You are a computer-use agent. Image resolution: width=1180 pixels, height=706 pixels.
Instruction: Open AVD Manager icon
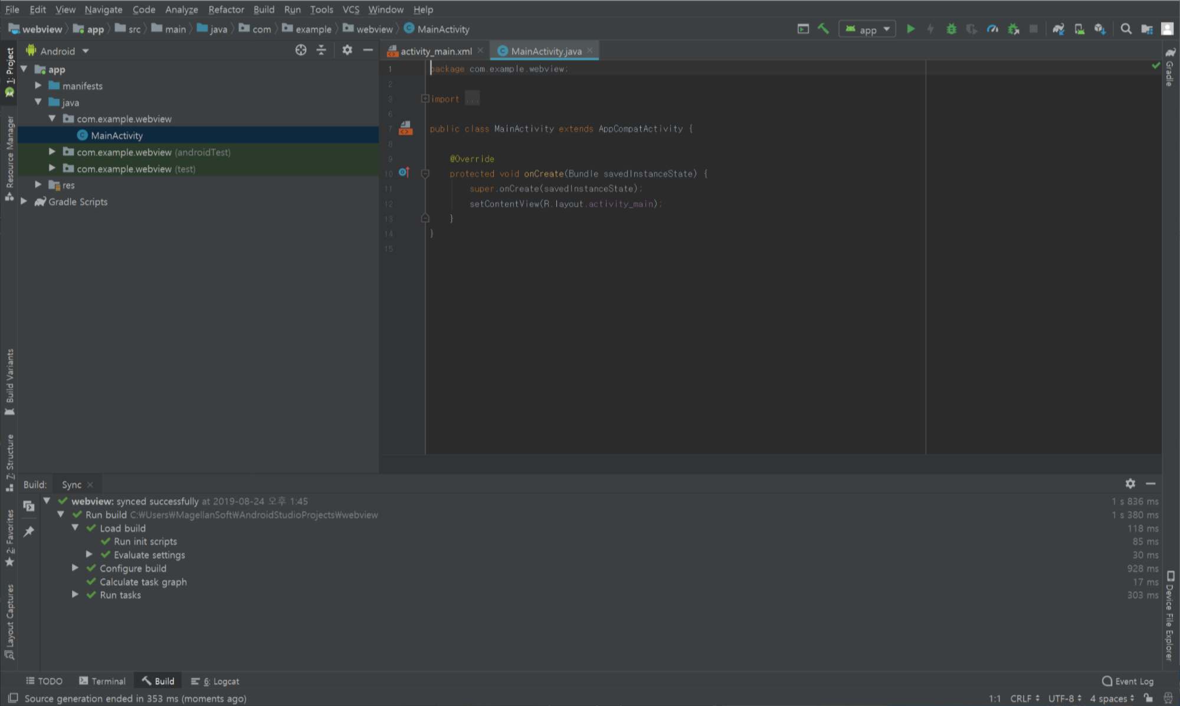[1079, 29]
